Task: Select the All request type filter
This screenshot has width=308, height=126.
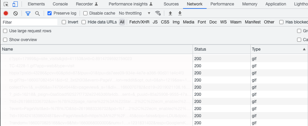Action: click(x=122, y=22)
